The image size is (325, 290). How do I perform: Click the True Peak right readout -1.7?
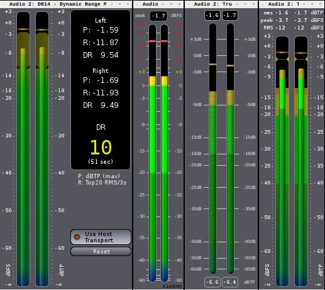(229, 15)
